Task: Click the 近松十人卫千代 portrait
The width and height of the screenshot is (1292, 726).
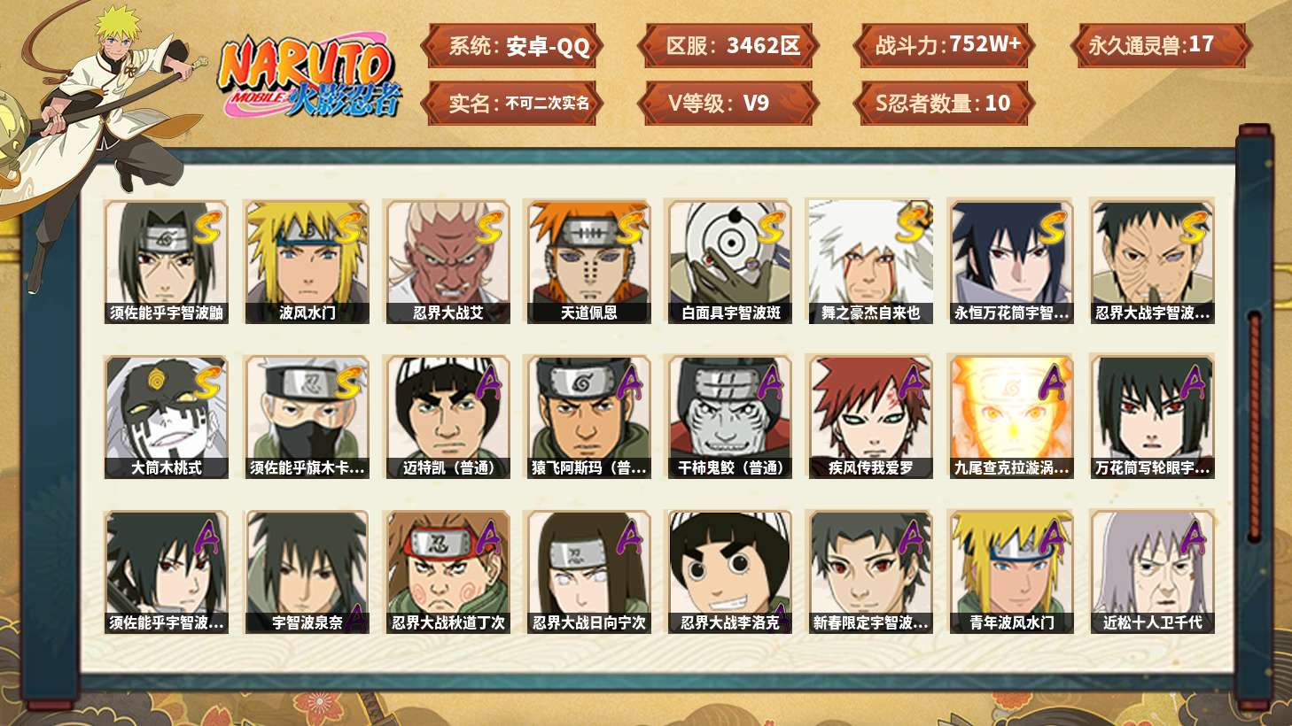Action: (1152, 572)
